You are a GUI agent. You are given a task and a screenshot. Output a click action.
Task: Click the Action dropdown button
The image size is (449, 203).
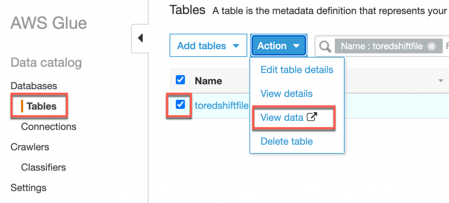click(x=278, y=46)
